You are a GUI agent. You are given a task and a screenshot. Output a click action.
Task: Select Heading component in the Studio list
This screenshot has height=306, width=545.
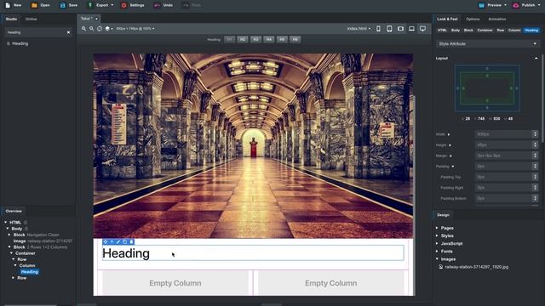(20, 43)
